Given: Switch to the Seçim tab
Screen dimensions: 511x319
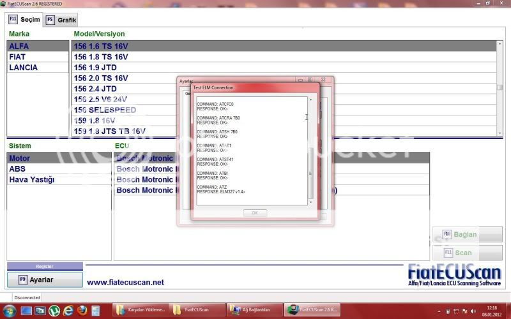Looking at the screenshot, I should click(x=24, y=20).
